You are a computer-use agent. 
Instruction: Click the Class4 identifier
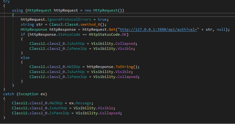[x=71, y=24]
